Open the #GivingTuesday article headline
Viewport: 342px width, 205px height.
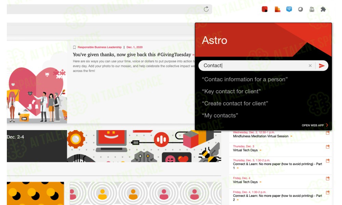coord(132,54)
